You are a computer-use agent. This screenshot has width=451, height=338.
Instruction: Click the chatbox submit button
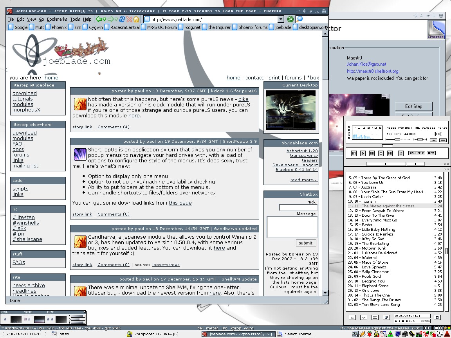305,243
